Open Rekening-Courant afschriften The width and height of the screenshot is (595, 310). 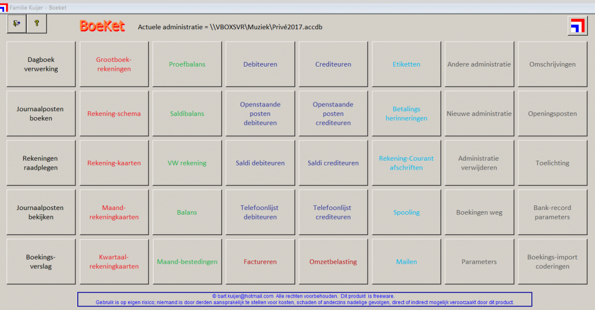click(406, 163)
